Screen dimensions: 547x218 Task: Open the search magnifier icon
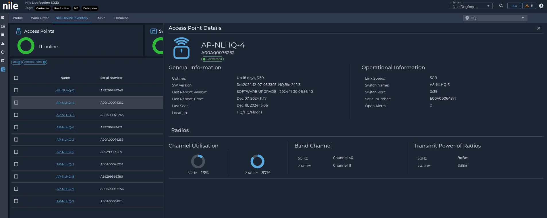click(501, 6)
